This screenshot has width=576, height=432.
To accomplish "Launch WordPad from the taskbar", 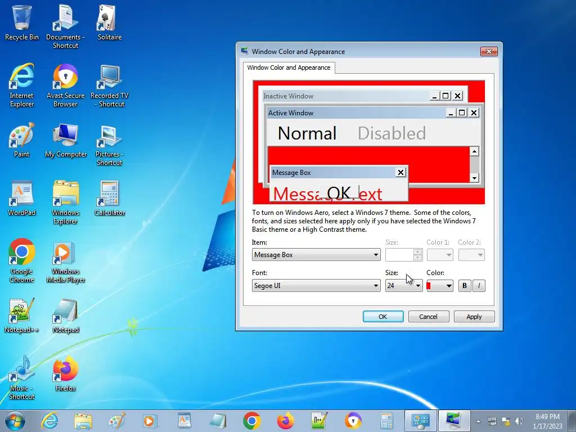I will (184, 421).
